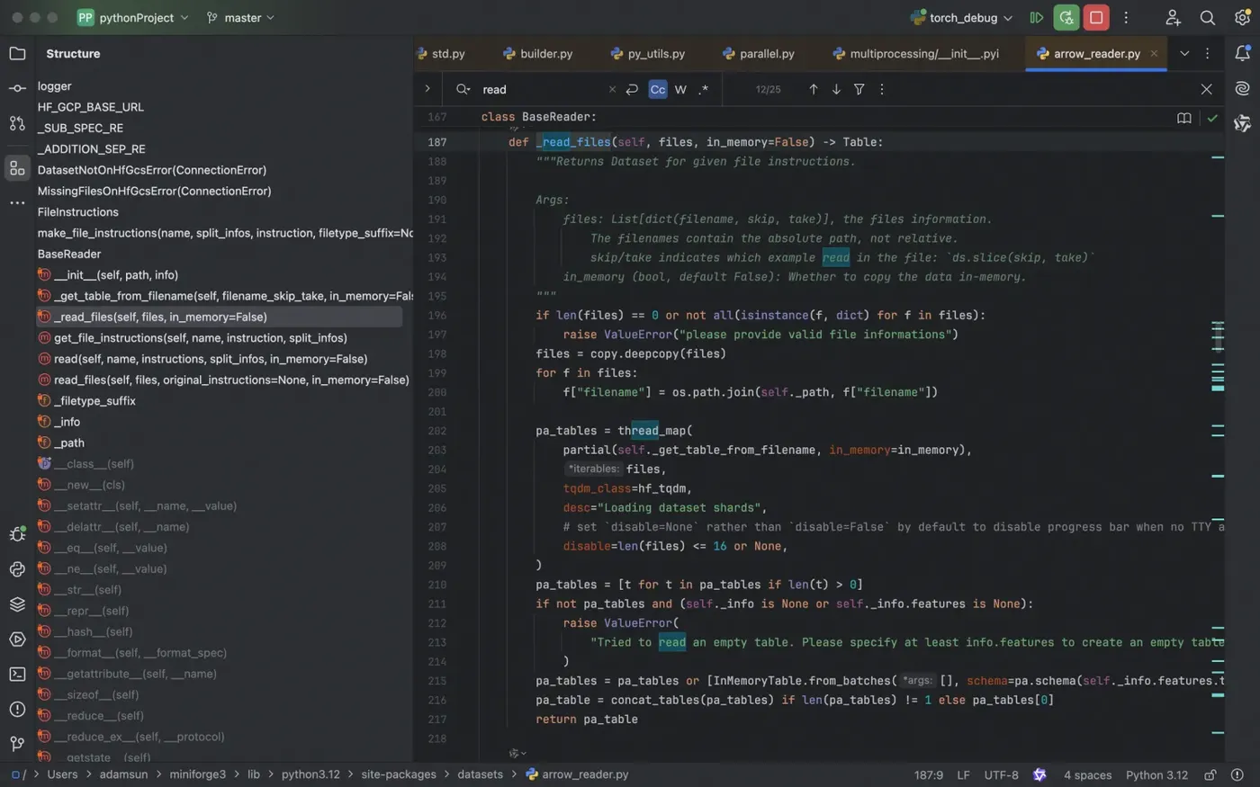Show hidden editor tabs dropdown arrow
Viewport: 1260px width, 787px height.
click(x=1184, y=54)
